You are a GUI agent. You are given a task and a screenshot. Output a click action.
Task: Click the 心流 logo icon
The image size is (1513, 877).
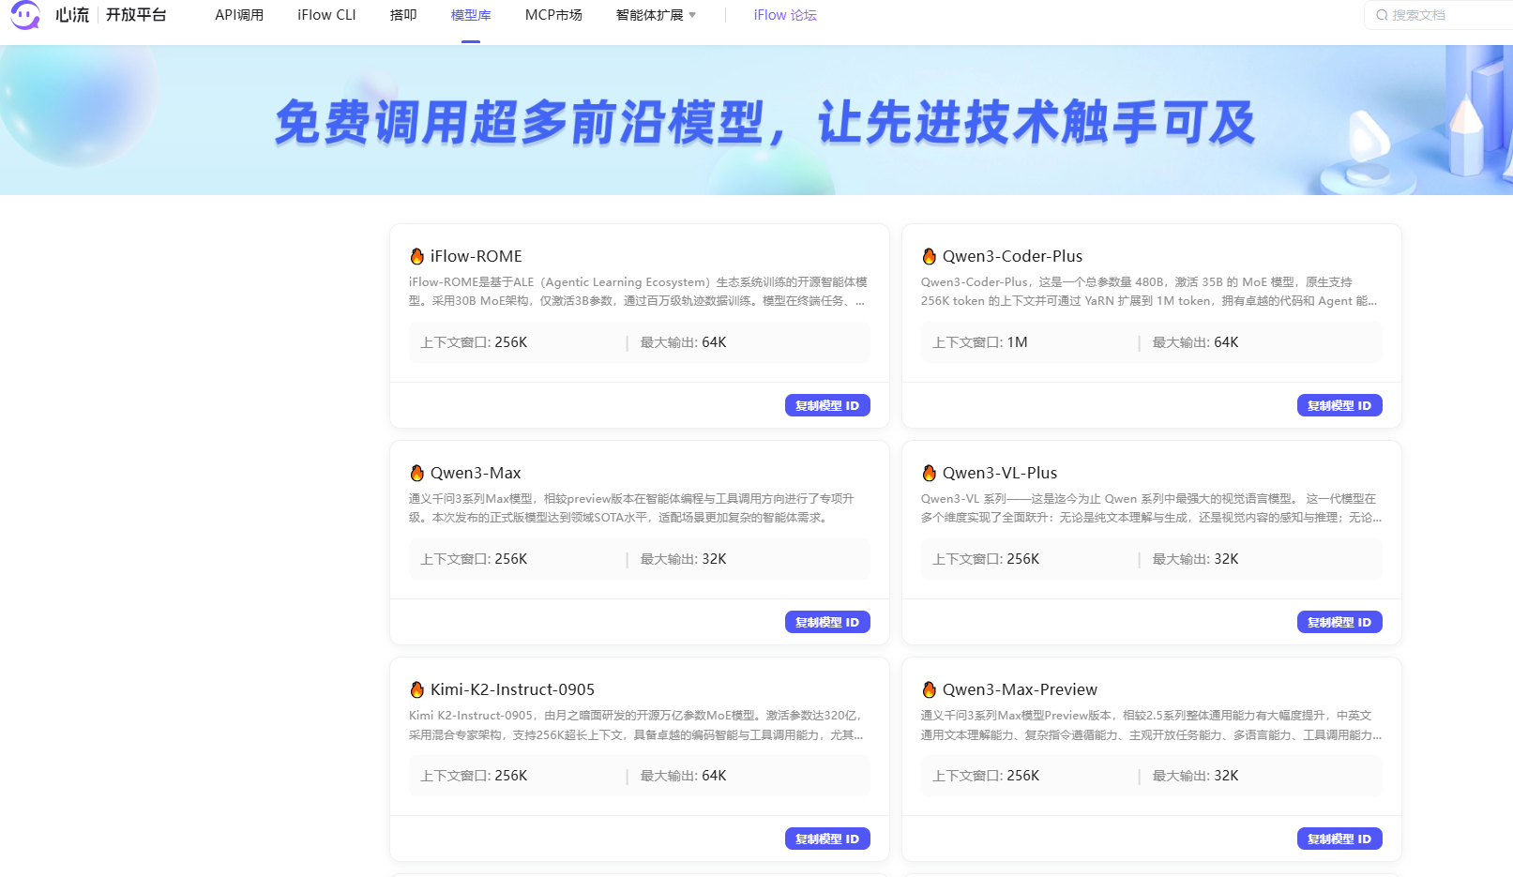point(23,15)
